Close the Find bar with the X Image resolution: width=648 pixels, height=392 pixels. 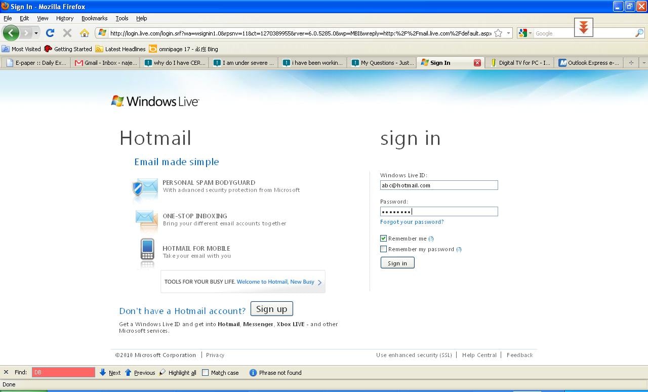click(6, 372)
